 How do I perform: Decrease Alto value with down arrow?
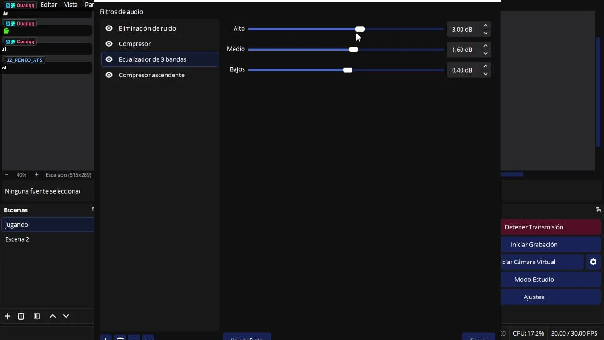click(486, 33)
